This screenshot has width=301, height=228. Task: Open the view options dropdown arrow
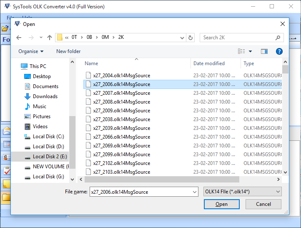[x=250, y=51]
